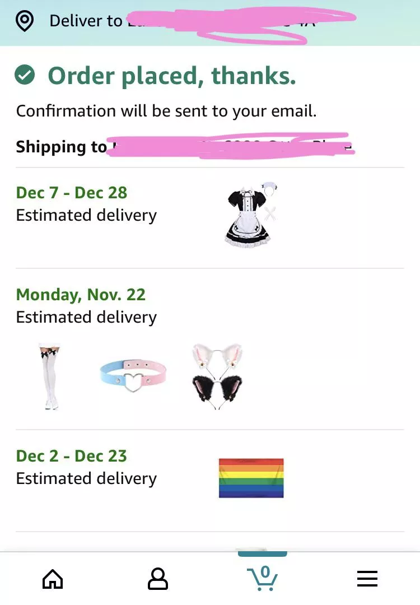Image resolution: width=420 pixels, height=605 pixels.
Task: Open the account profile icon
Action: [x=158, y=579]
